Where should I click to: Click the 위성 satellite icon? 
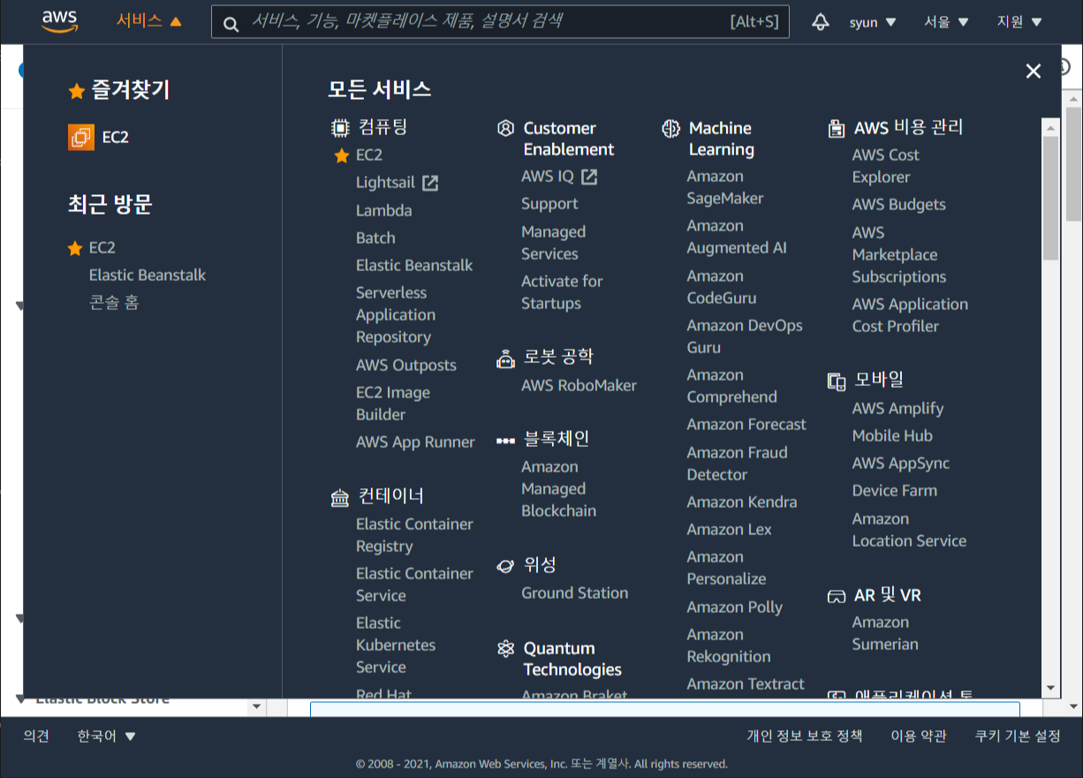point(505,565)
